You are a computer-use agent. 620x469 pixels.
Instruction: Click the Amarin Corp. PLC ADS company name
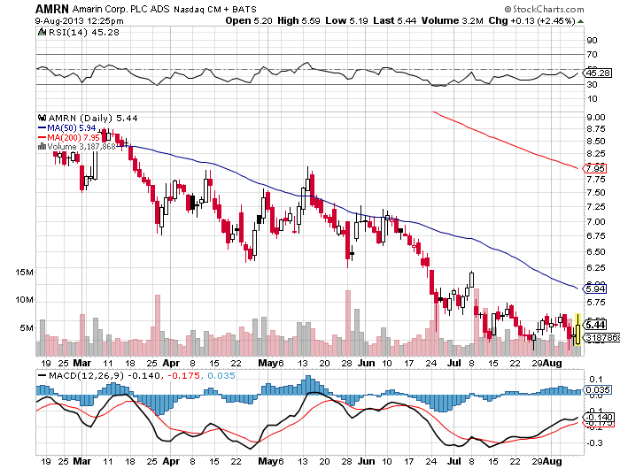[121, 9]
